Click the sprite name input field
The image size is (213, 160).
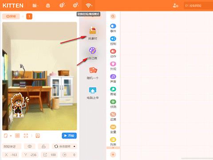(x=12, y=146)
